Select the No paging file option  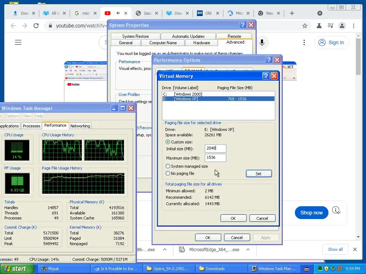click(x=168, y=173)
